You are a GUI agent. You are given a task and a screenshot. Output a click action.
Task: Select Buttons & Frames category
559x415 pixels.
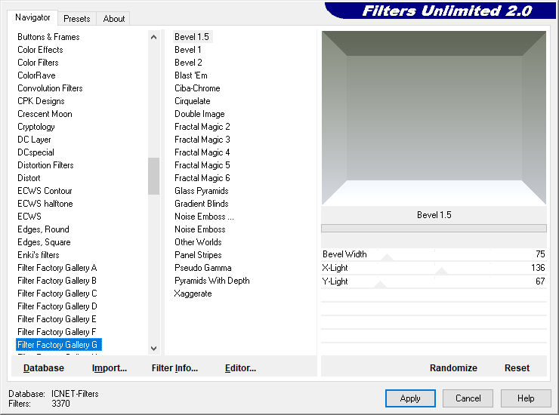[48, 37]
